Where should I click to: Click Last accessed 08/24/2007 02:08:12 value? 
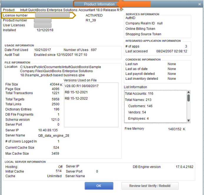tap(172, 51)
